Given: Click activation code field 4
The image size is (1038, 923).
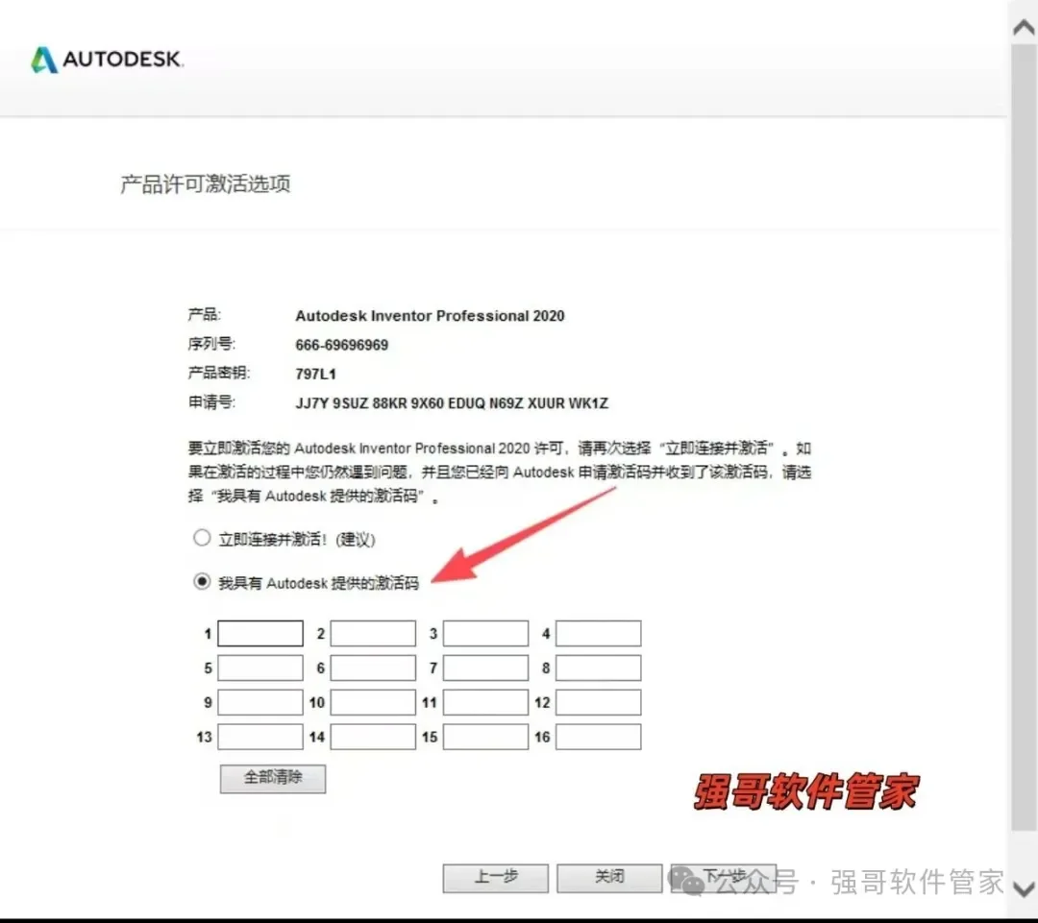Looking at the screenshot, I should coord(599,633).
